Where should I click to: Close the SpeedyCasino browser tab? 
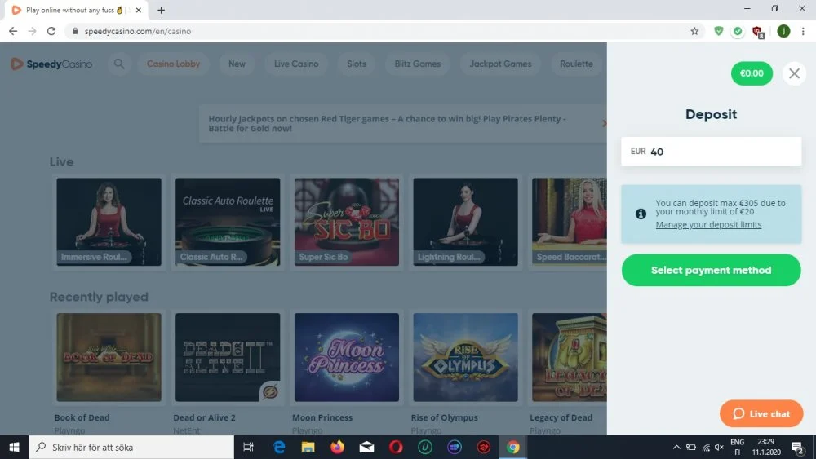tap(139, 10)
